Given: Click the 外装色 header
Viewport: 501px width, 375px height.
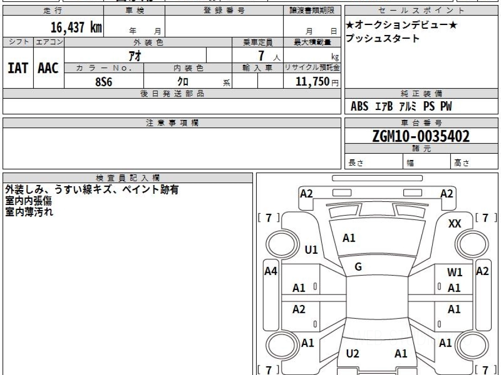Looking at the screenshot, I should pos(148,42).
